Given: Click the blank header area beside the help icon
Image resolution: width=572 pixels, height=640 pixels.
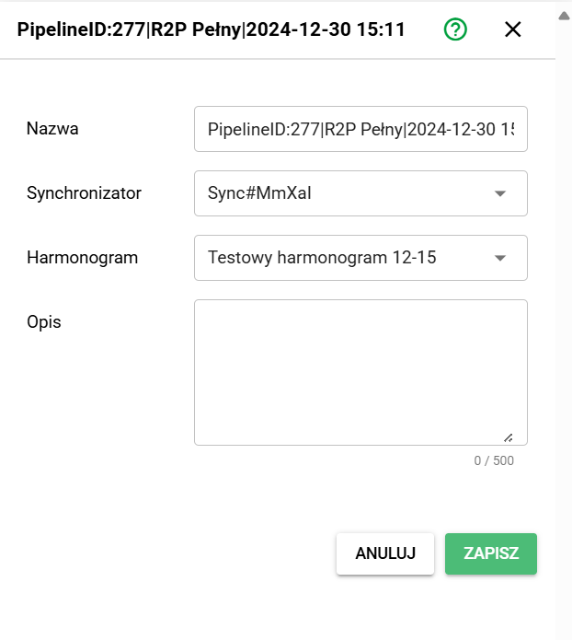Looking at the screenshot, I should 484,29.
